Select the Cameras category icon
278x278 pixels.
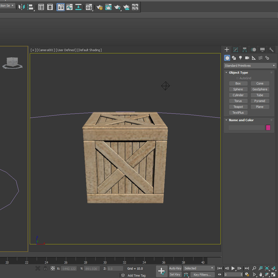point(247,58)
